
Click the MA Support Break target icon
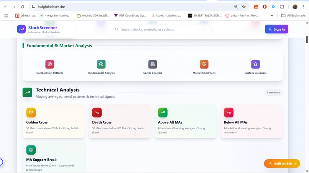click(31, 150)
